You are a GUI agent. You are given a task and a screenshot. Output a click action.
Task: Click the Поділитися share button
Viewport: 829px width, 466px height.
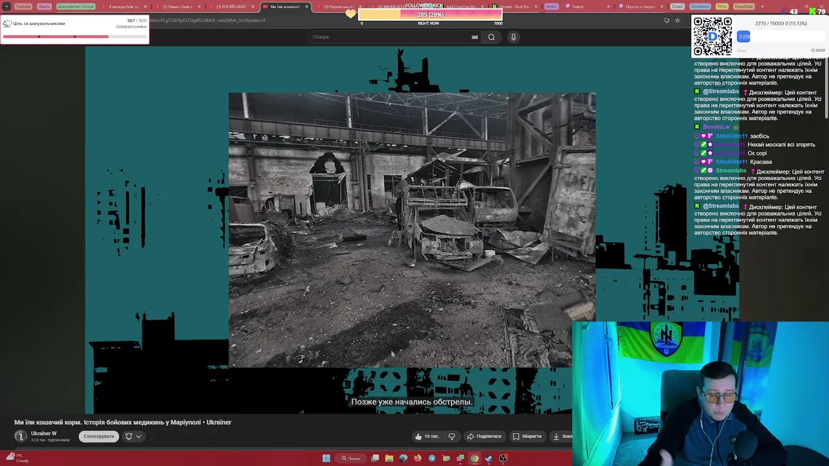pos(484,436)
